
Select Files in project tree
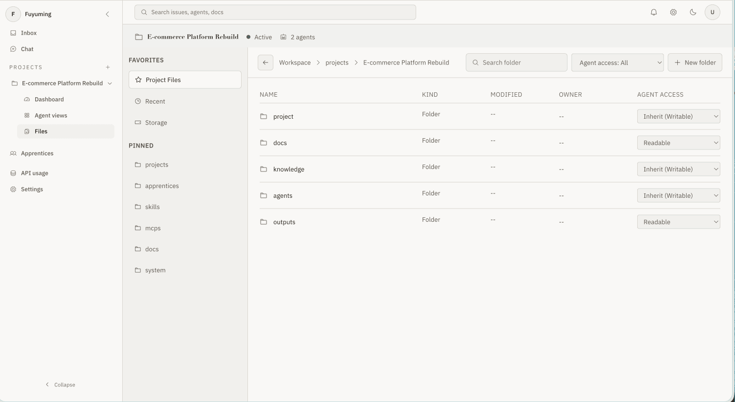(x=66, y=131)
